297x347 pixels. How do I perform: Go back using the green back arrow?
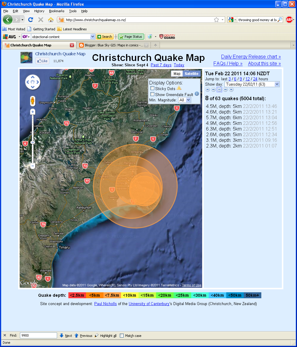8,20
